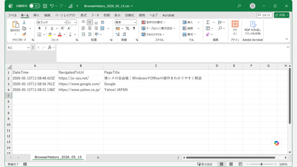Screen dimensions: 297x167
Task: Switch to Normal view in status bar
Action: pos(221,164)
